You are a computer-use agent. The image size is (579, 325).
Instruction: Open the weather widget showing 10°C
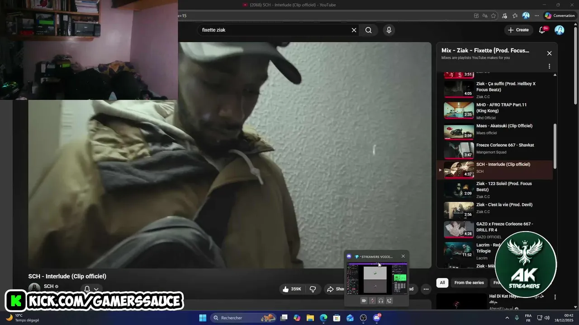pyautogui.click(x=21, y=318)
